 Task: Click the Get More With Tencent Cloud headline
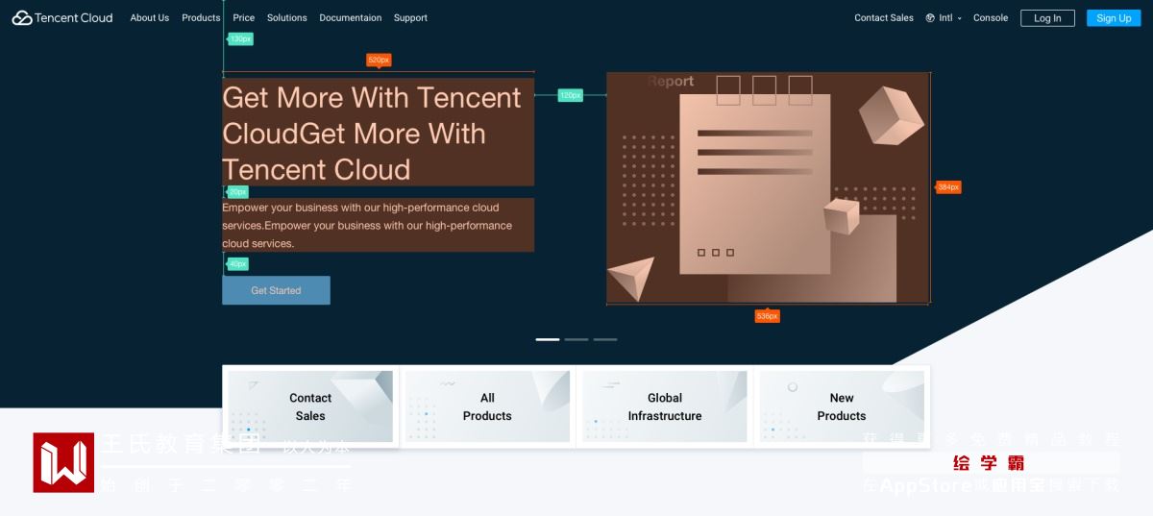click(378, 133)
